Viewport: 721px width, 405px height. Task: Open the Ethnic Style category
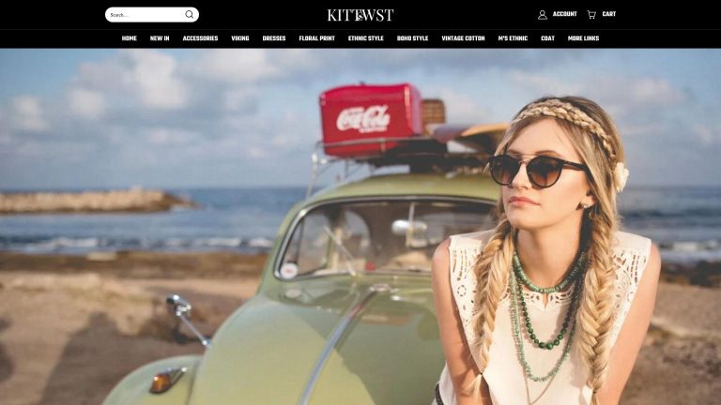[365, 38]
